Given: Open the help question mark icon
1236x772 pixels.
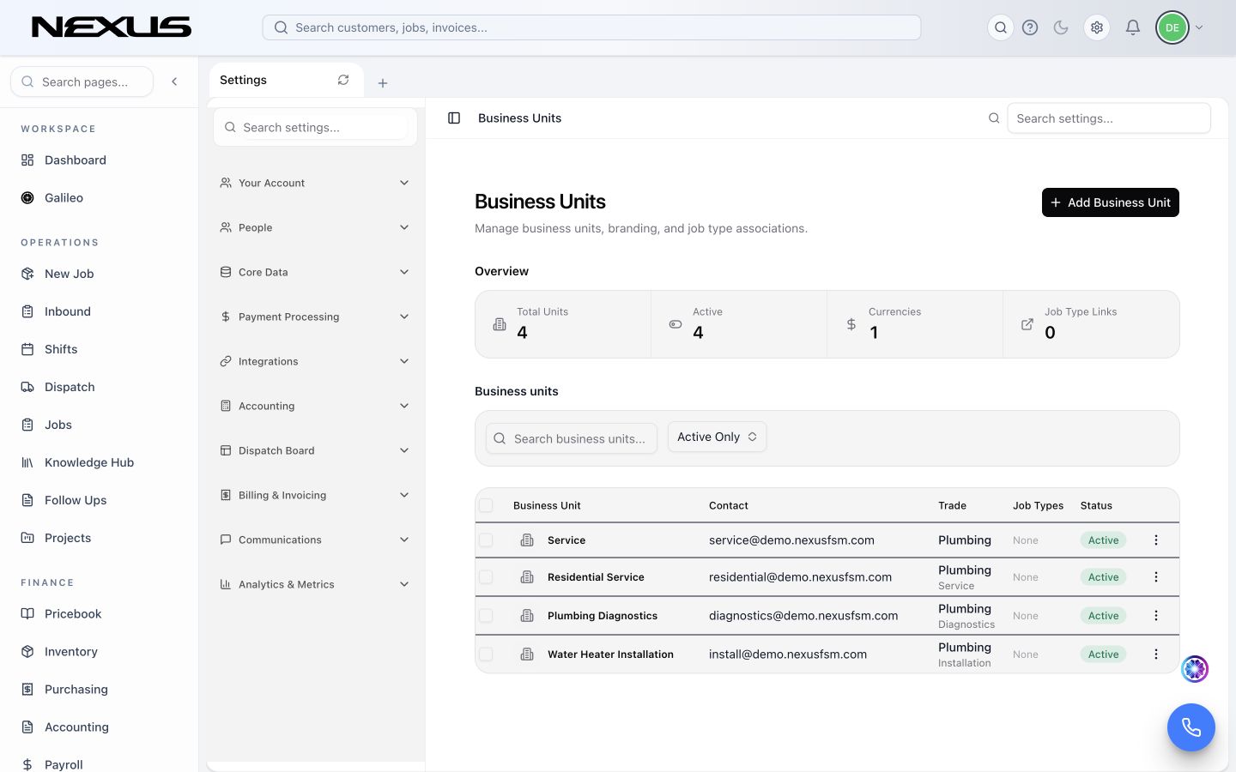Looking at the screenshot, I should coord(1030,27).
